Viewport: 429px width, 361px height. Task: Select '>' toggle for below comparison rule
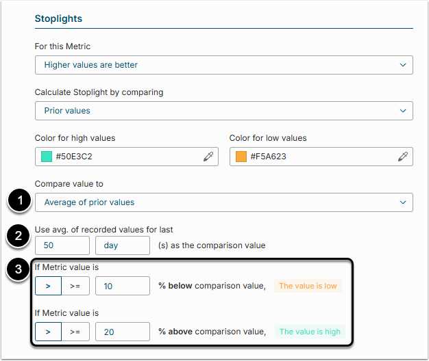48,286
